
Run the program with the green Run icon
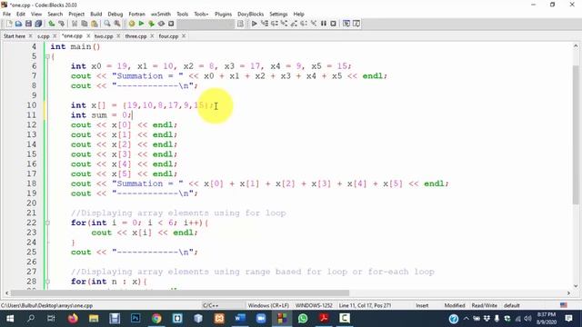142,24
